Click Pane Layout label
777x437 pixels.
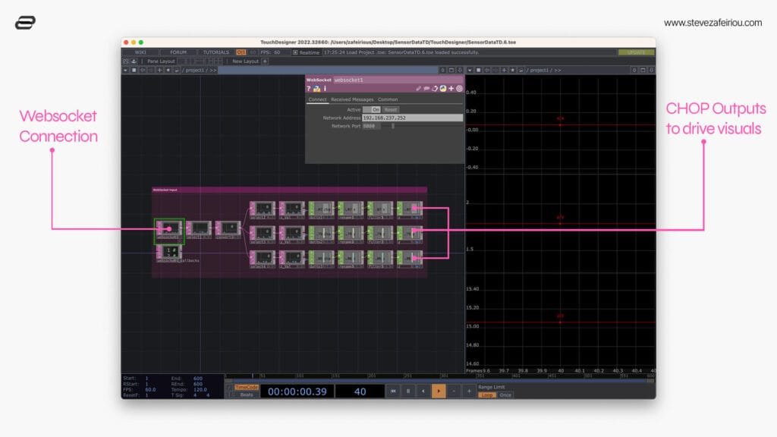point(161,61)
